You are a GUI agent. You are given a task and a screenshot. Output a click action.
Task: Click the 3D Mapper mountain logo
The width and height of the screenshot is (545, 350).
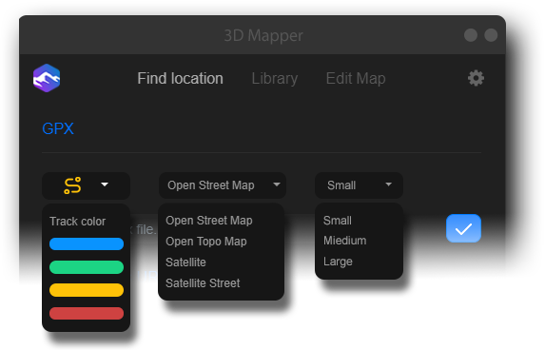coord(47,78)
